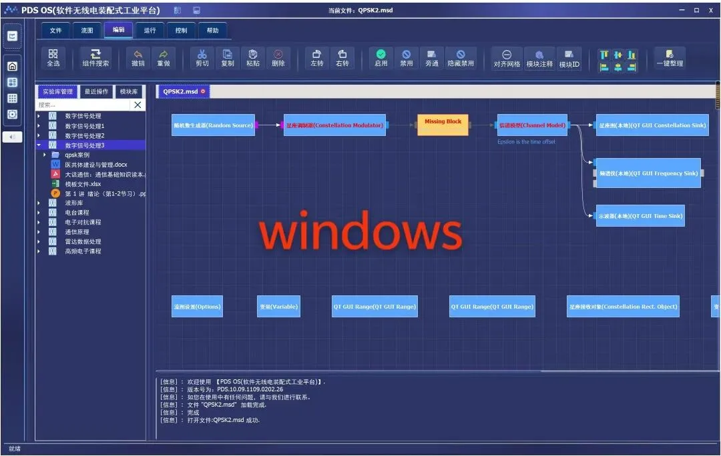Viewport: 721px width, 456px height.
Task: Run 一键整理 auto-arrange
Action: pos(670,58)
